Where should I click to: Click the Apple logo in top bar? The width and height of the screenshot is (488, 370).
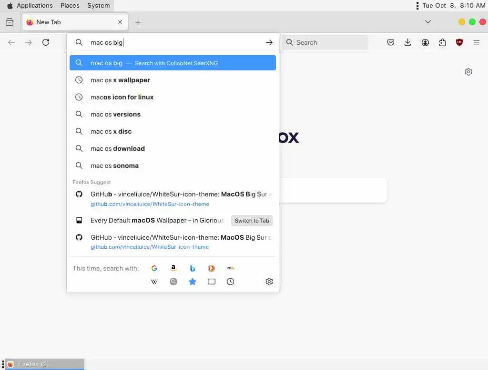click(10, 5)
